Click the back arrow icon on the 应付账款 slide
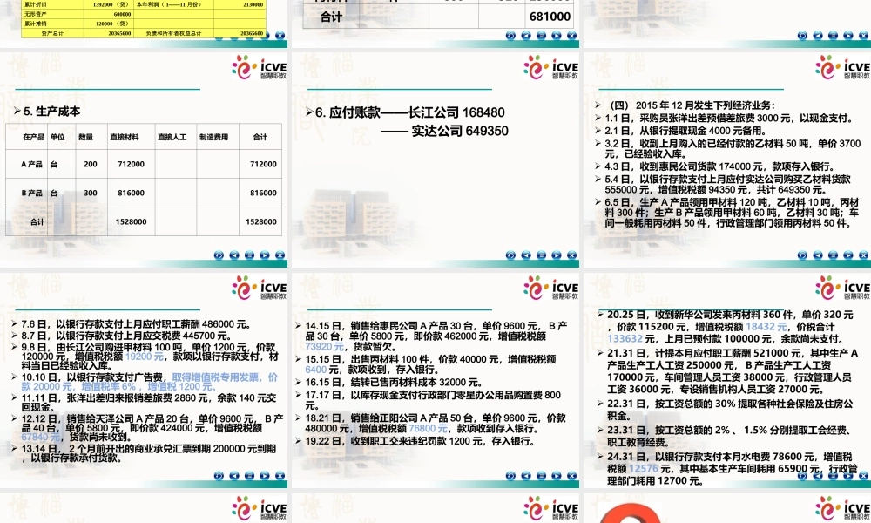This screenshot has width=871, height=523. (526, 255)
